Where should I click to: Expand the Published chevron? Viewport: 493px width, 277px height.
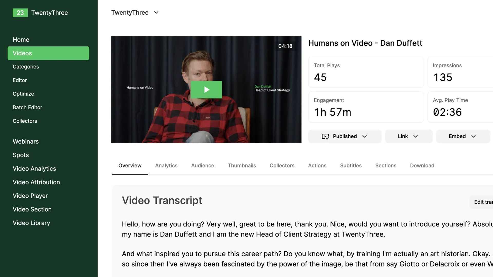[x=365, y=136]
